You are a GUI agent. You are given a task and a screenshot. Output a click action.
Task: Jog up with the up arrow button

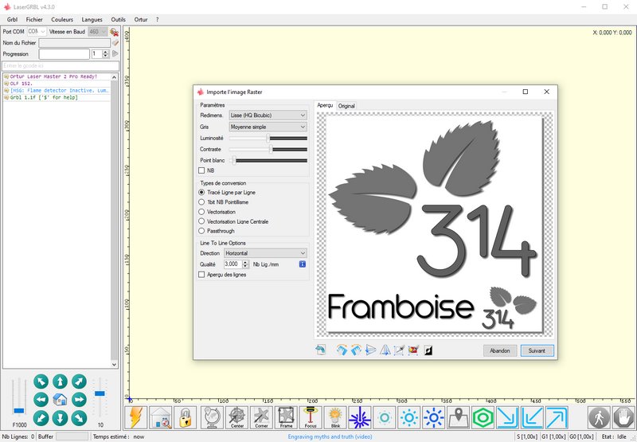[x=60, y=381]
